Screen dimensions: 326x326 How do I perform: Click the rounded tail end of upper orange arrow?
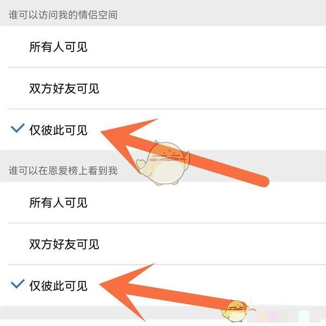pos(262,181)
